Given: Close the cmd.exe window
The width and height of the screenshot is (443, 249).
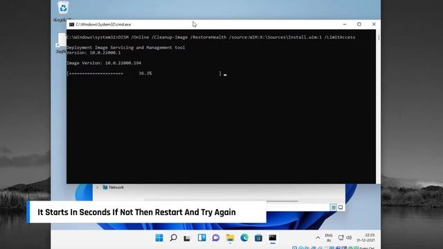Looking at the screenshot, I should click(374, 24).
